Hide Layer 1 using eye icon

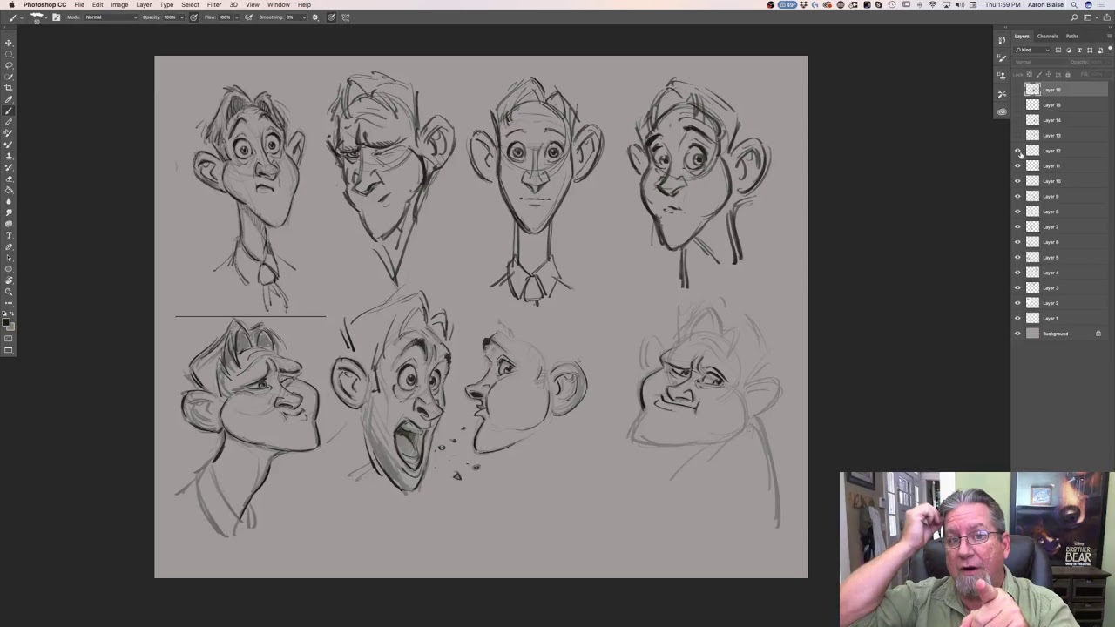tap(1017, 318)
